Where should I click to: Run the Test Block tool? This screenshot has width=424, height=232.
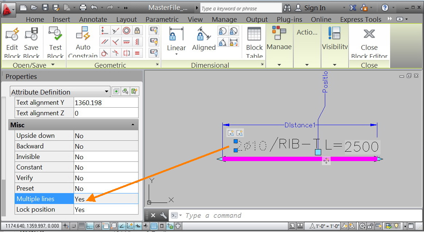click(55, 42)
